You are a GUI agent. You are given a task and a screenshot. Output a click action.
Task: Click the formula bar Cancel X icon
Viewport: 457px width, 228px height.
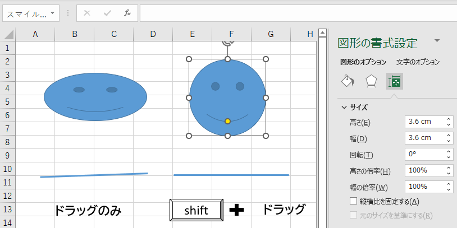pos(86,13)
